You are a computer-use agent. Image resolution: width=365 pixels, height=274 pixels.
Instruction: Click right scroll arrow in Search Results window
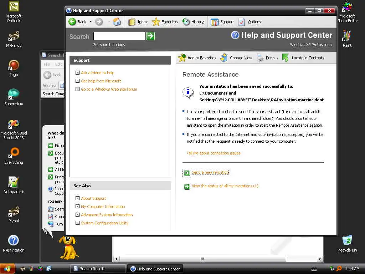320,259
